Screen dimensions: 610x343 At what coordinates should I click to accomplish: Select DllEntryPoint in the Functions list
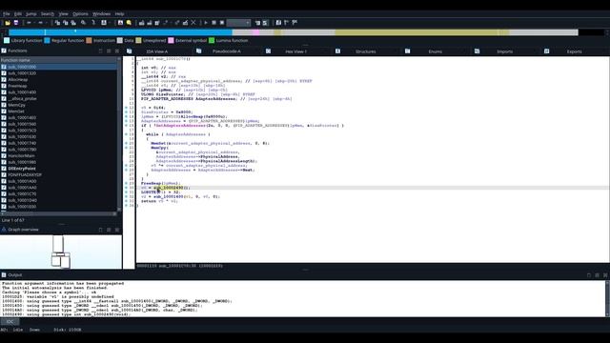[22, 169]
